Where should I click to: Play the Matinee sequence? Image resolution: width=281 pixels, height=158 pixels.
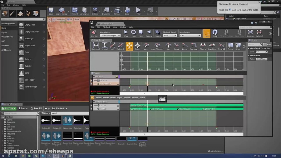click(x=126, y=33)
